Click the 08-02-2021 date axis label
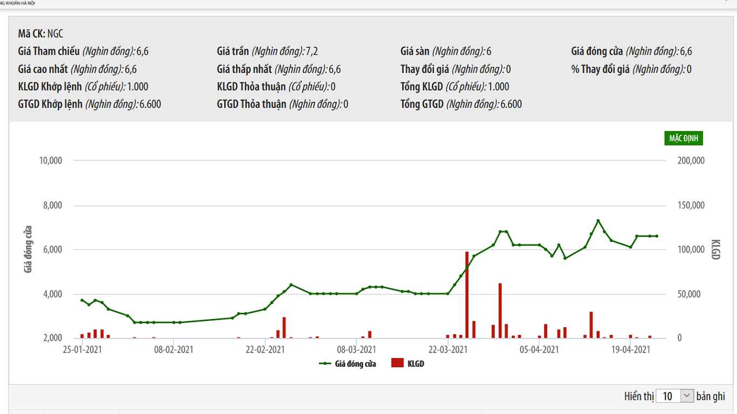The height and width of the screenshot is (414, 737). pyautogui.click(x=174, y=349)
